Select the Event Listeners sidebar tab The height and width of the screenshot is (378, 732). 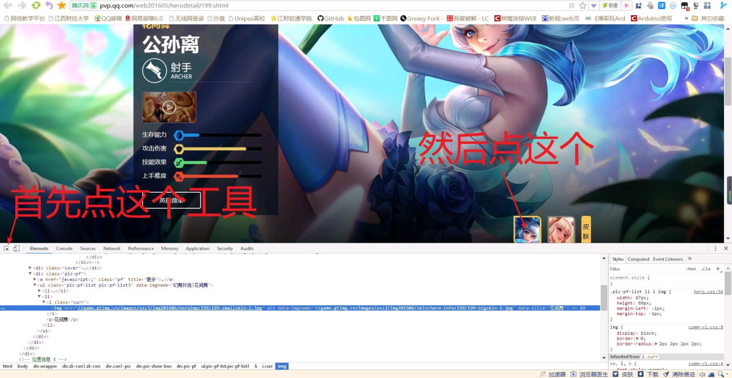(x=668, y=259)
